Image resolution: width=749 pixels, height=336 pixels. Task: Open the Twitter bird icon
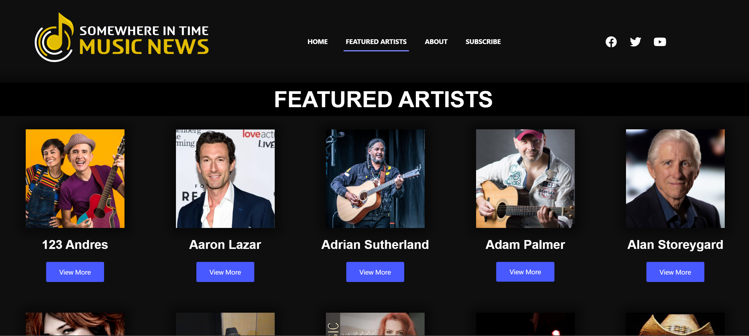(635, 42)
